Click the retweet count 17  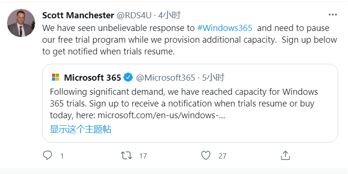[x=143, y=156]
